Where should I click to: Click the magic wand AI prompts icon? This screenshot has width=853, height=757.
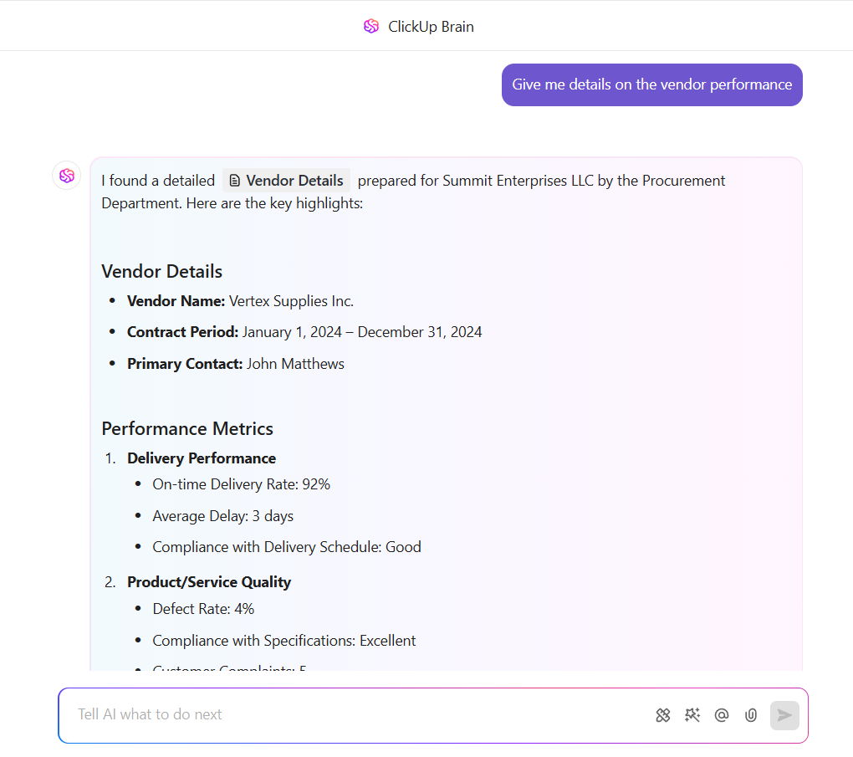(x=692, y=715)
